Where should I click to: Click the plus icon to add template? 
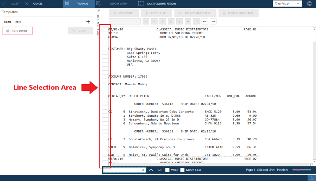88,22
